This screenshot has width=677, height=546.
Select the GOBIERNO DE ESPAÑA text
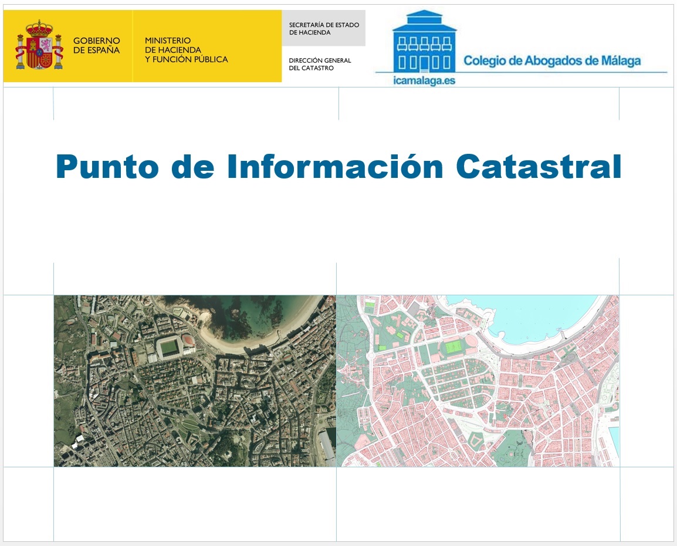point(96,45)
